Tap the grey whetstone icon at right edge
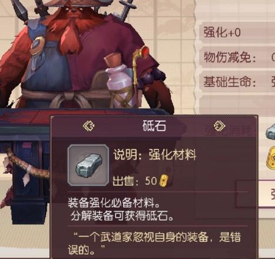The image size is (275, 259). (x=270, y=132)
